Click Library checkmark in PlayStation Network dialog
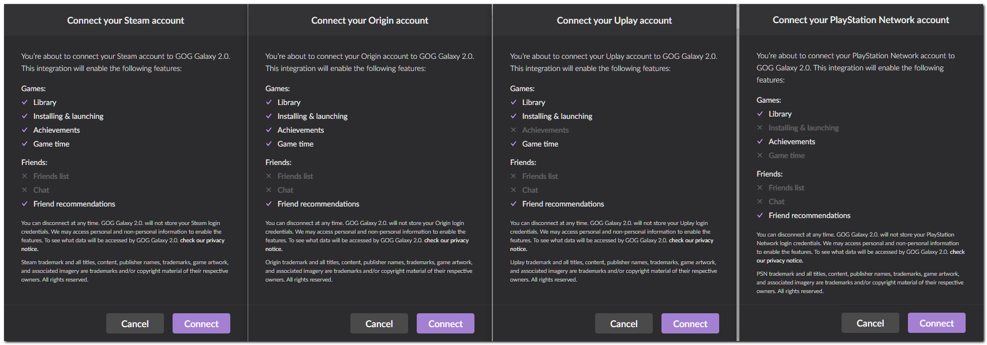 [760, 114]
